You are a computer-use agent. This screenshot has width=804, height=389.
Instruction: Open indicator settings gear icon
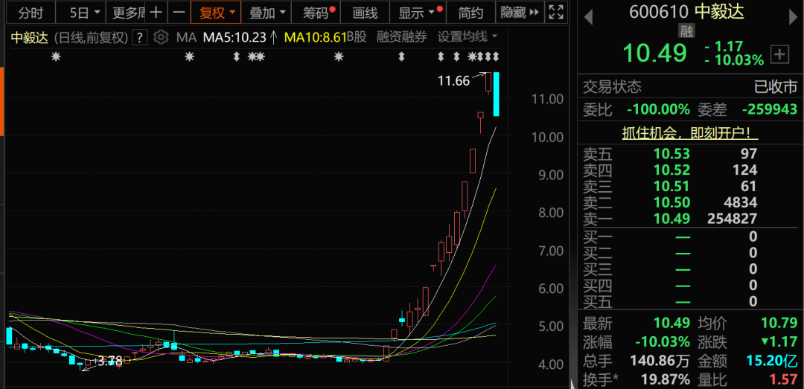point(161,37)
